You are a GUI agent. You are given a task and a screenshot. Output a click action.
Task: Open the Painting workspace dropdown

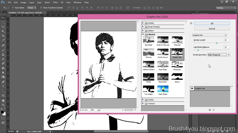coord(226,8)
